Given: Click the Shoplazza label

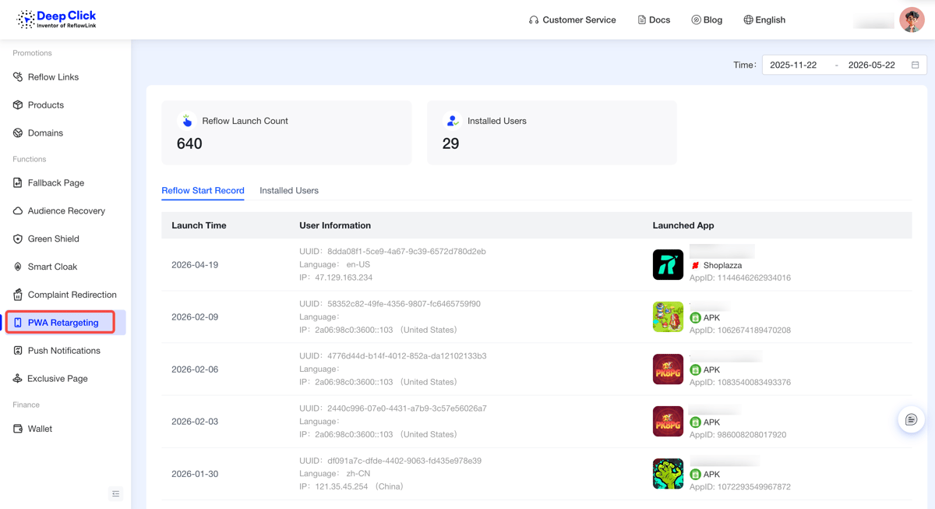Looking at the screenshot, I should (x=722, y=266).
